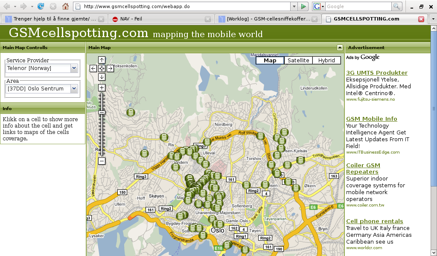Screen dimensions: 437x256
Task: Open the Google search engine selector icon
Action: [x=318, y=6]
